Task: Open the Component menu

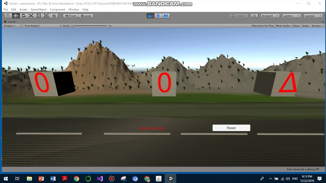Action: [x=57, y=9]
